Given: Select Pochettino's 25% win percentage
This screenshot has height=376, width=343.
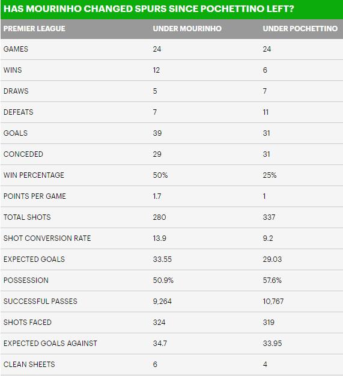Looking at the screenshot, I should point(269,175).
